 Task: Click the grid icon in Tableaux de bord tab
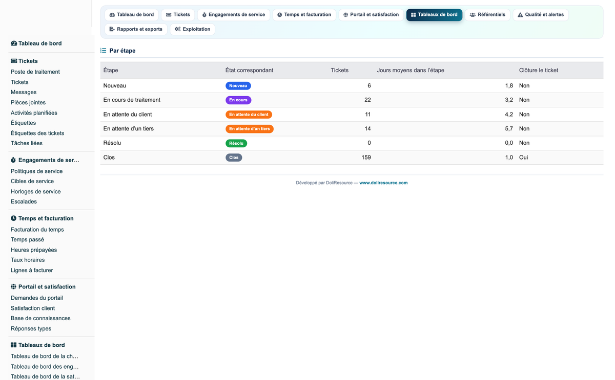(414, 15)
